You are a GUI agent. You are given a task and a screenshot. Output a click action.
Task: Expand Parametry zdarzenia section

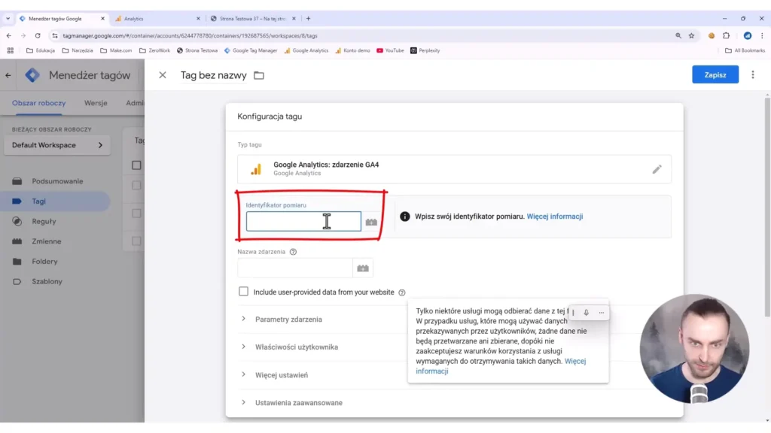coord(288,319)
